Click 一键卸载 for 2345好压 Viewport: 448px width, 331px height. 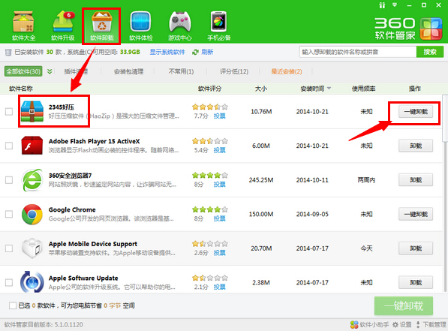click(416, 112)
